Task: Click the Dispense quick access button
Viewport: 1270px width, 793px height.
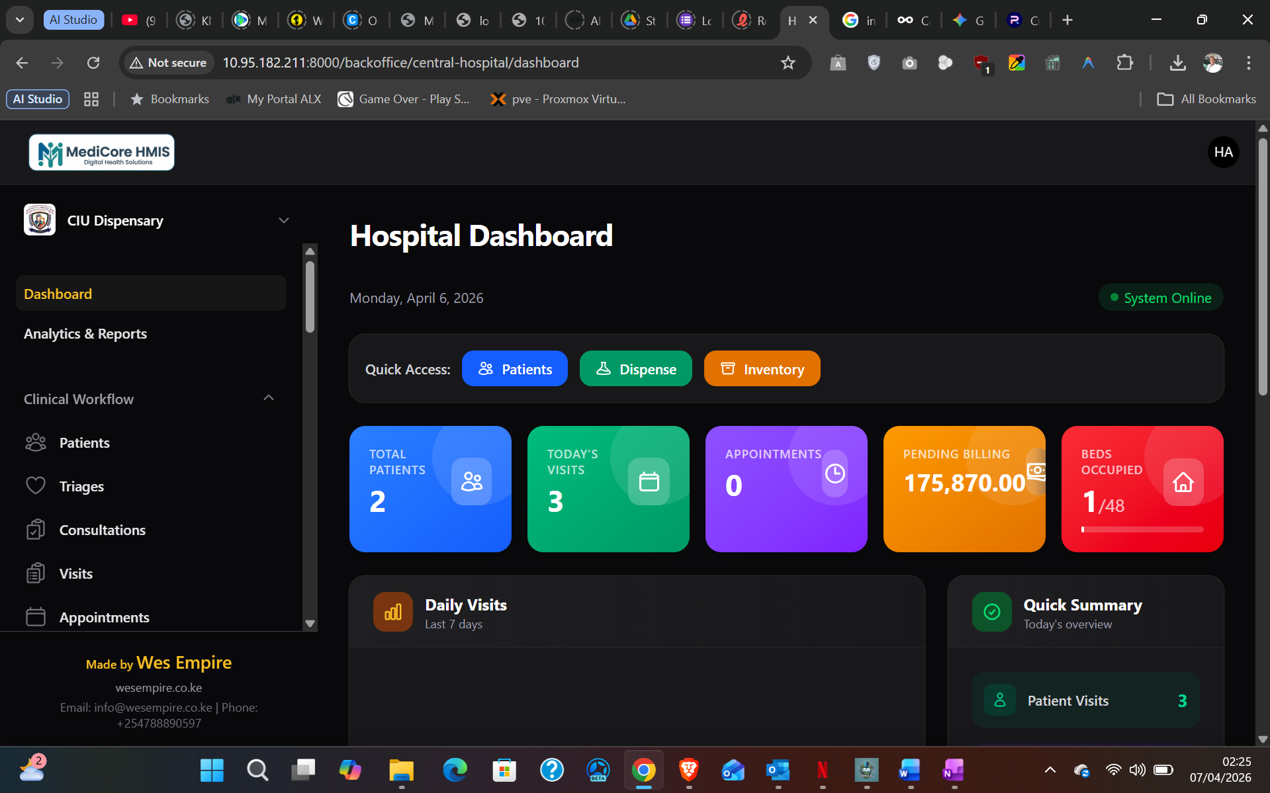Action: (x=635, y=369)
